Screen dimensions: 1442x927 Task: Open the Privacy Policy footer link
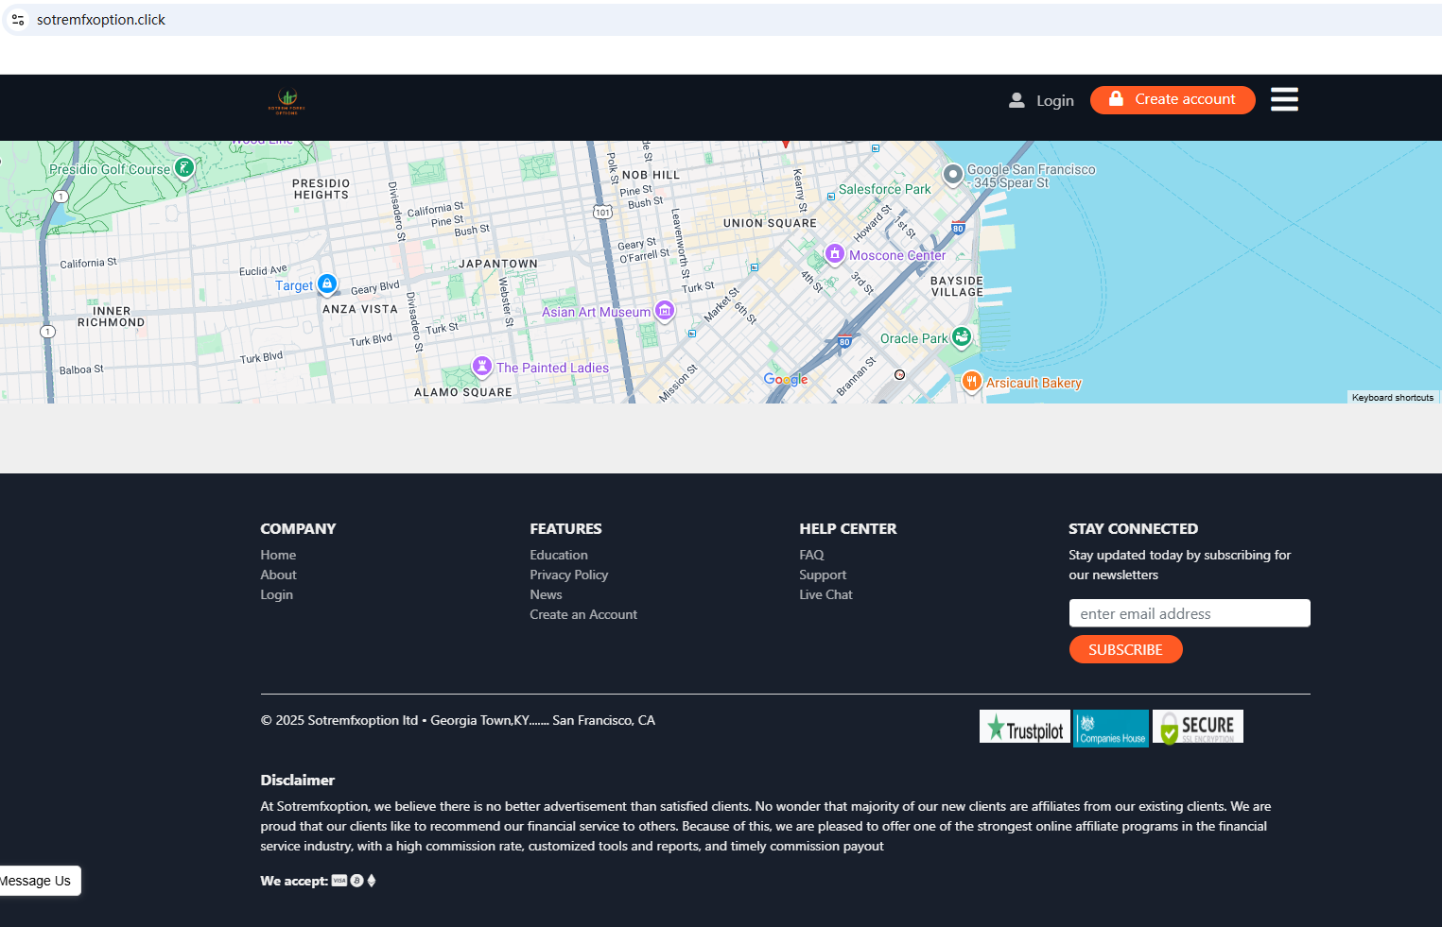click(568, 575)
